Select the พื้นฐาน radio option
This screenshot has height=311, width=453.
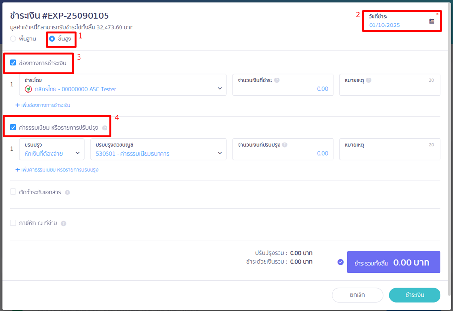13,39
